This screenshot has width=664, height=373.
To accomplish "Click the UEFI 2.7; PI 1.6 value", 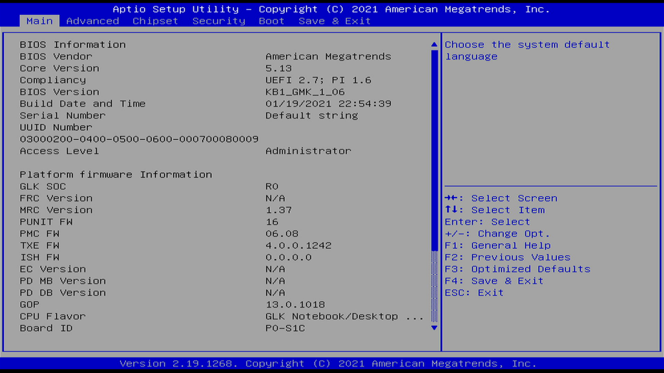I will coord(318,80).
